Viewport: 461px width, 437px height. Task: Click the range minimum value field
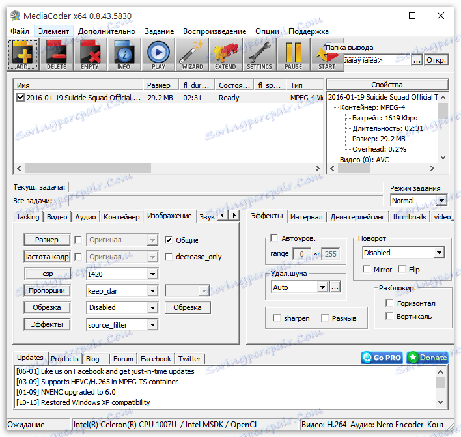(x=301, y=254)
